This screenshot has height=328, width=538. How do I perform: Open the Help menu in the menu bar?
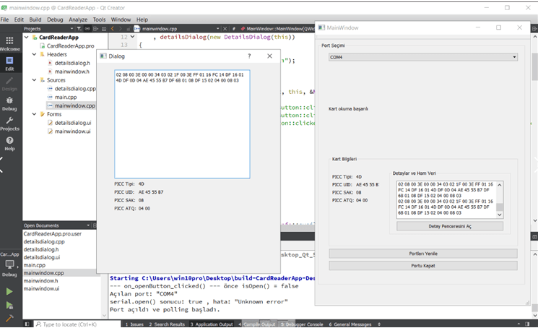coord(142,20)
